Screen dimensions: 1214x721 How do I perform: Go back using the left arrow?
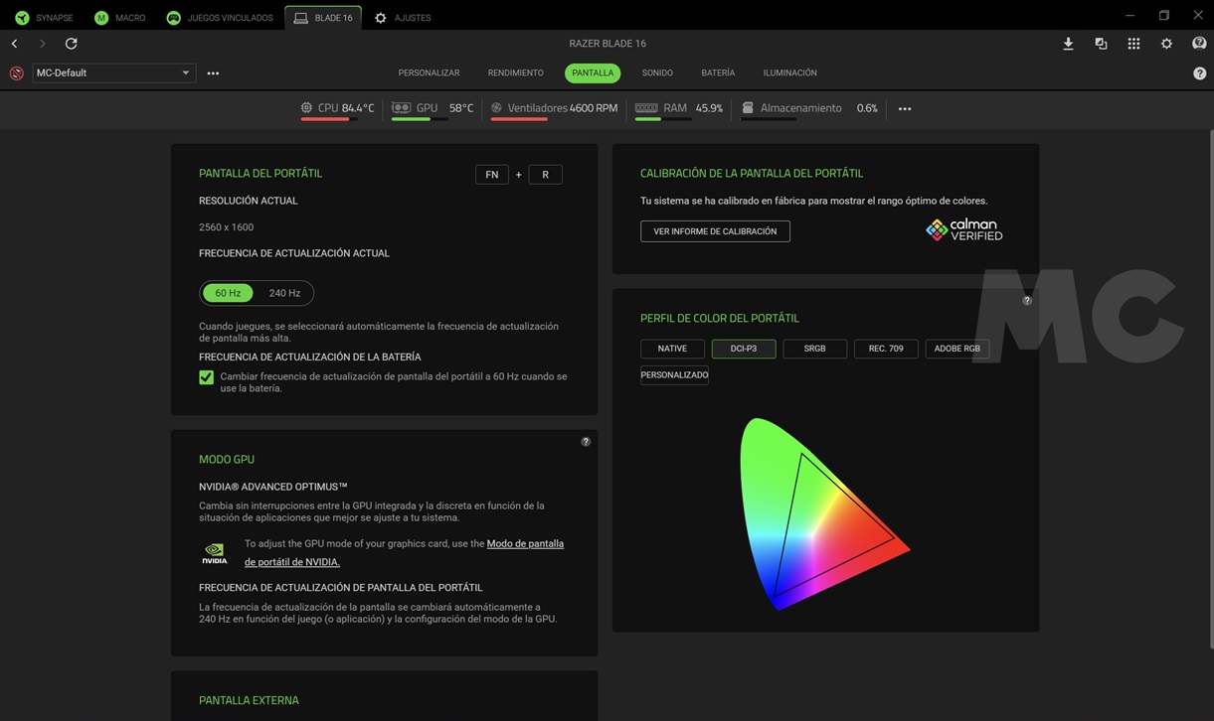click(15, 44)
